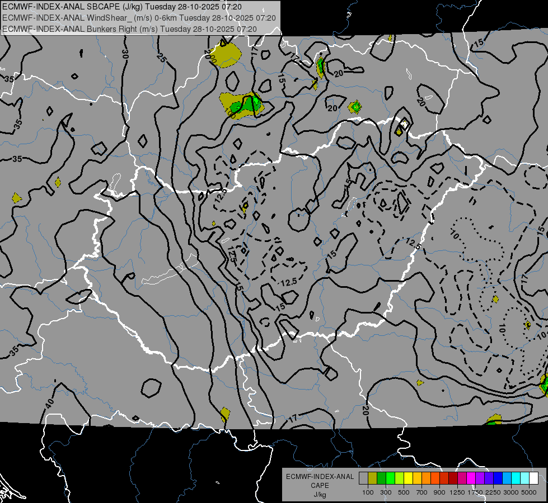The image size is (548, 503).
Task: Click the 700 legend scale value
Action: [x=422, y=492]
